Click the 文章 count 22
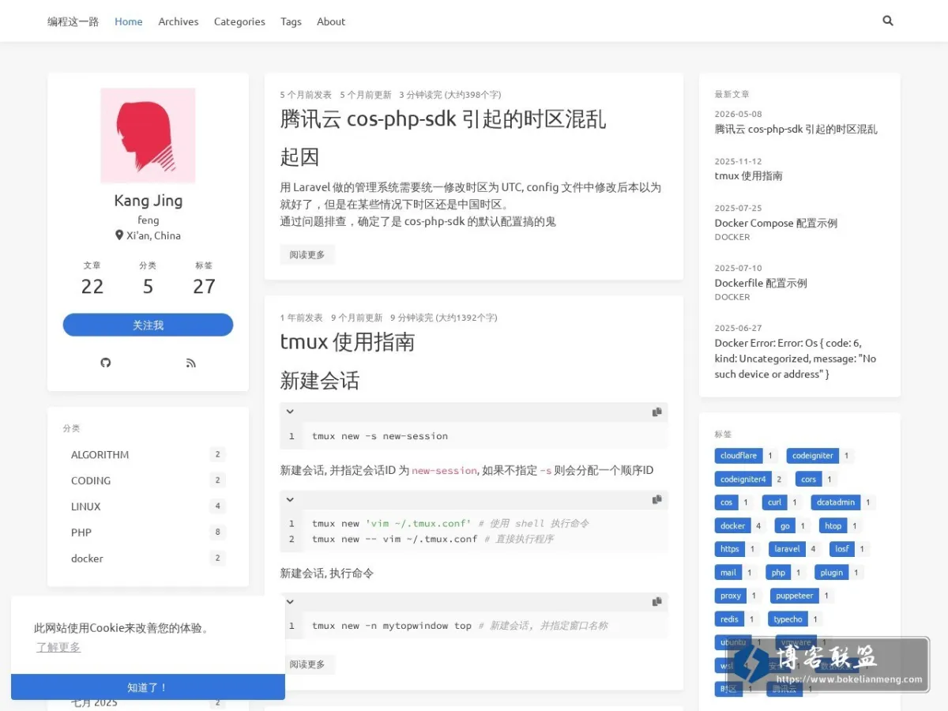The width and height of the screenshot is (948, 711). 92,286
